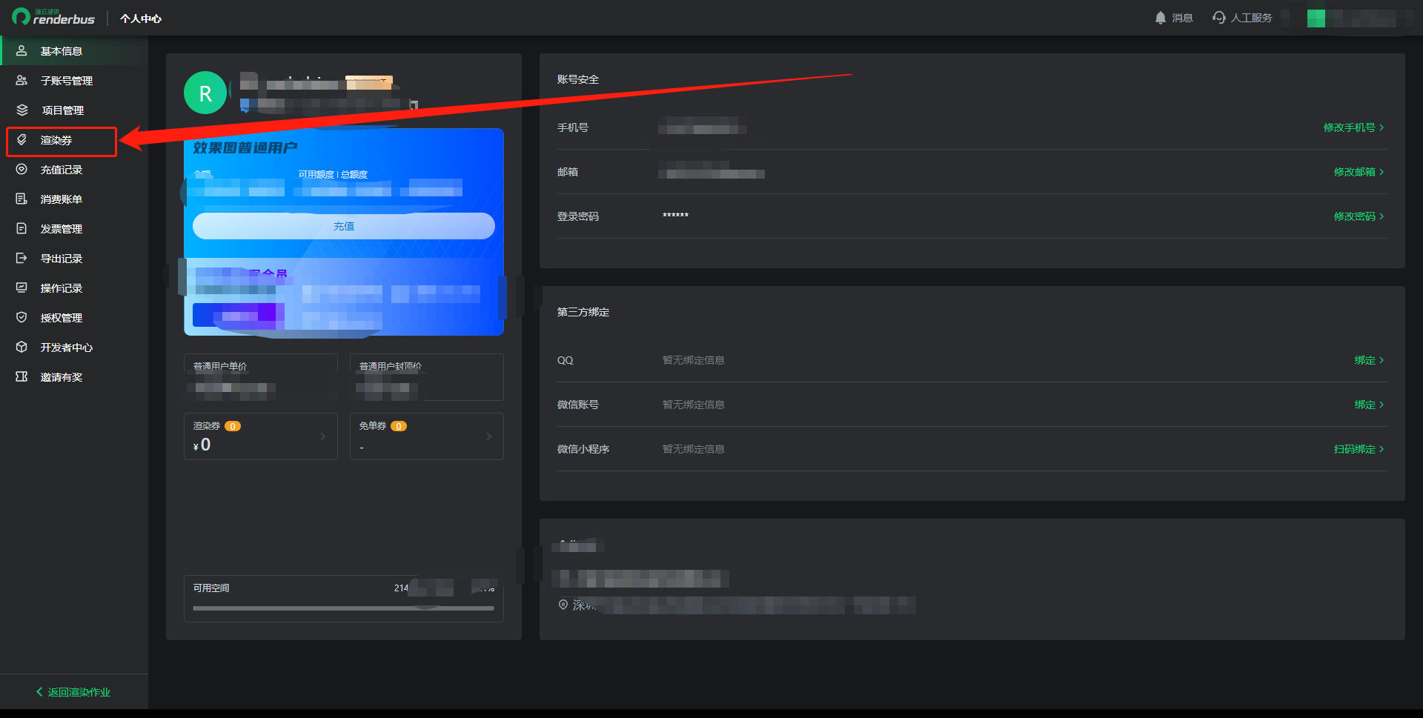The height and width of the screenshot is (718, 1423).
Task: Click the 子账号管理 users icon
Action: [x=21, y=80]
